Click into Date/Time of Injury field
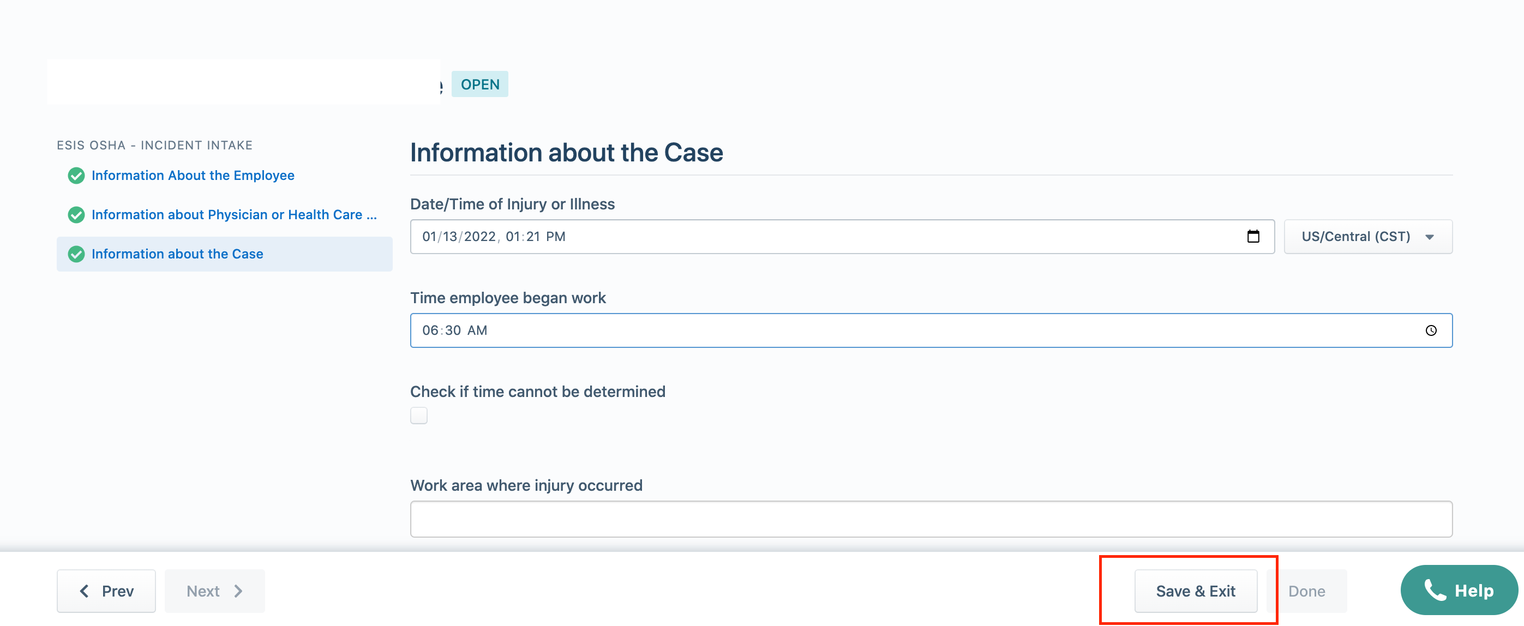 (842, 237)
